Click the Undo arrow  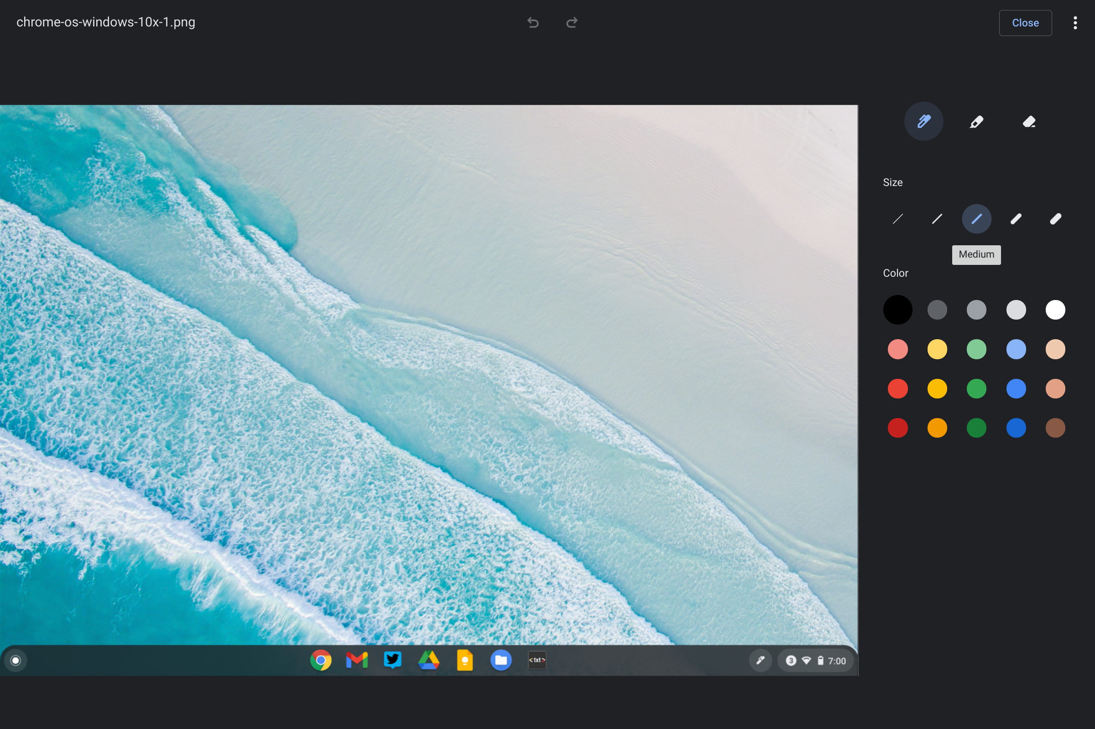(532, 22)
